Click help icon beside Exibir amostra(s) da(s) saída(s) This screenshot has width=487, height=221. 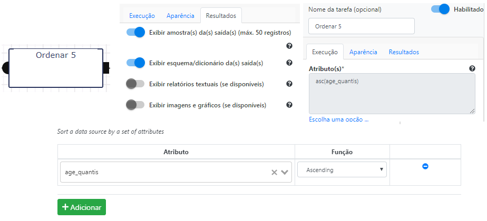[x=289, y=46]
